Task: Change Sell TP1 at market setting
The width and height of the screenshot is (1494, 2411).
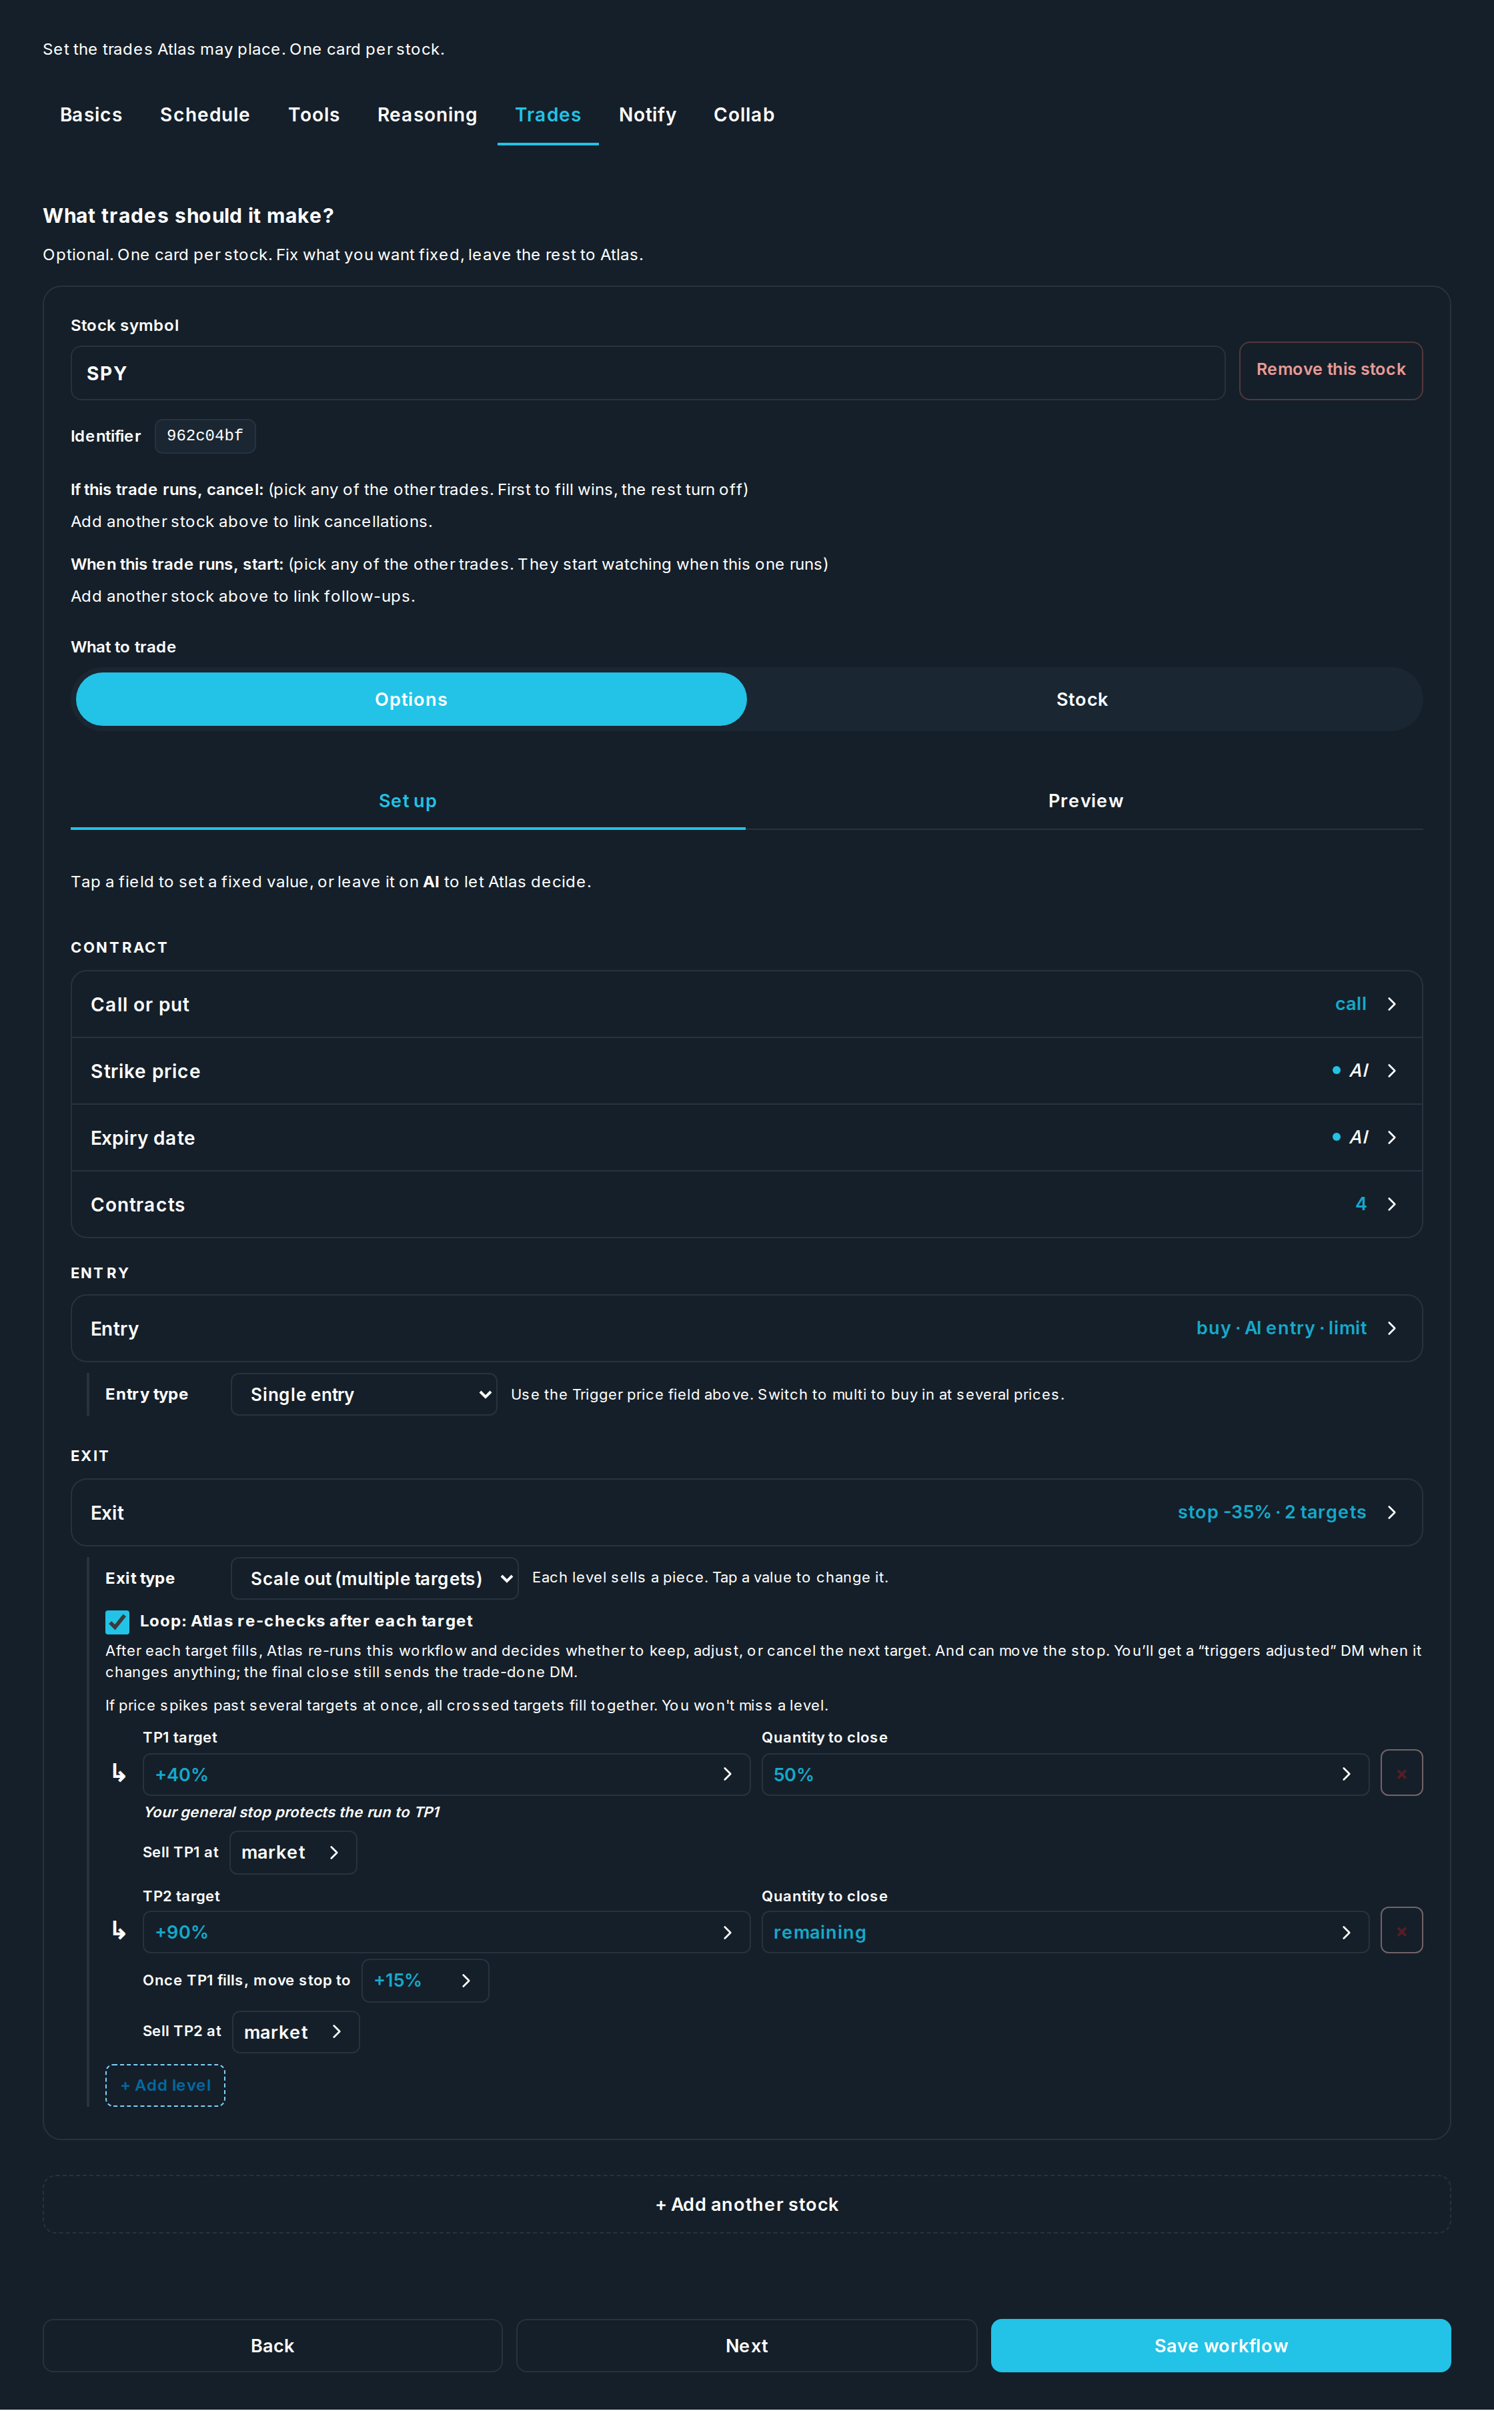Action: 293,1853
